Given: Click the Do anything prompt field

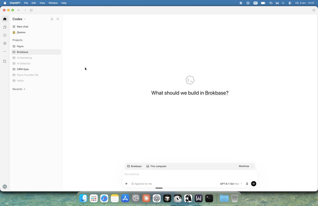Looking at the screenshot, I should (190, 174).
